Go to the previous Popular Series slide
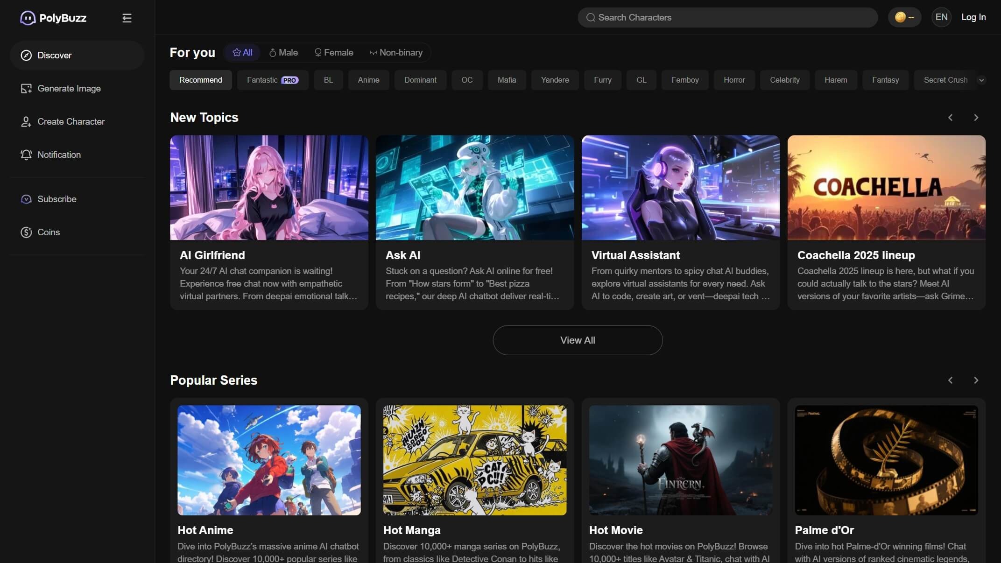Viewport: 1001px width, 563px height. click(x=950, y=380)
